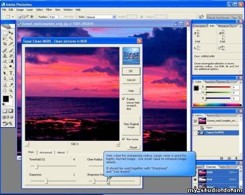Screen dimensions: 245x195
Task: Select the Type tool in toolbox
Action: point(11,73)
